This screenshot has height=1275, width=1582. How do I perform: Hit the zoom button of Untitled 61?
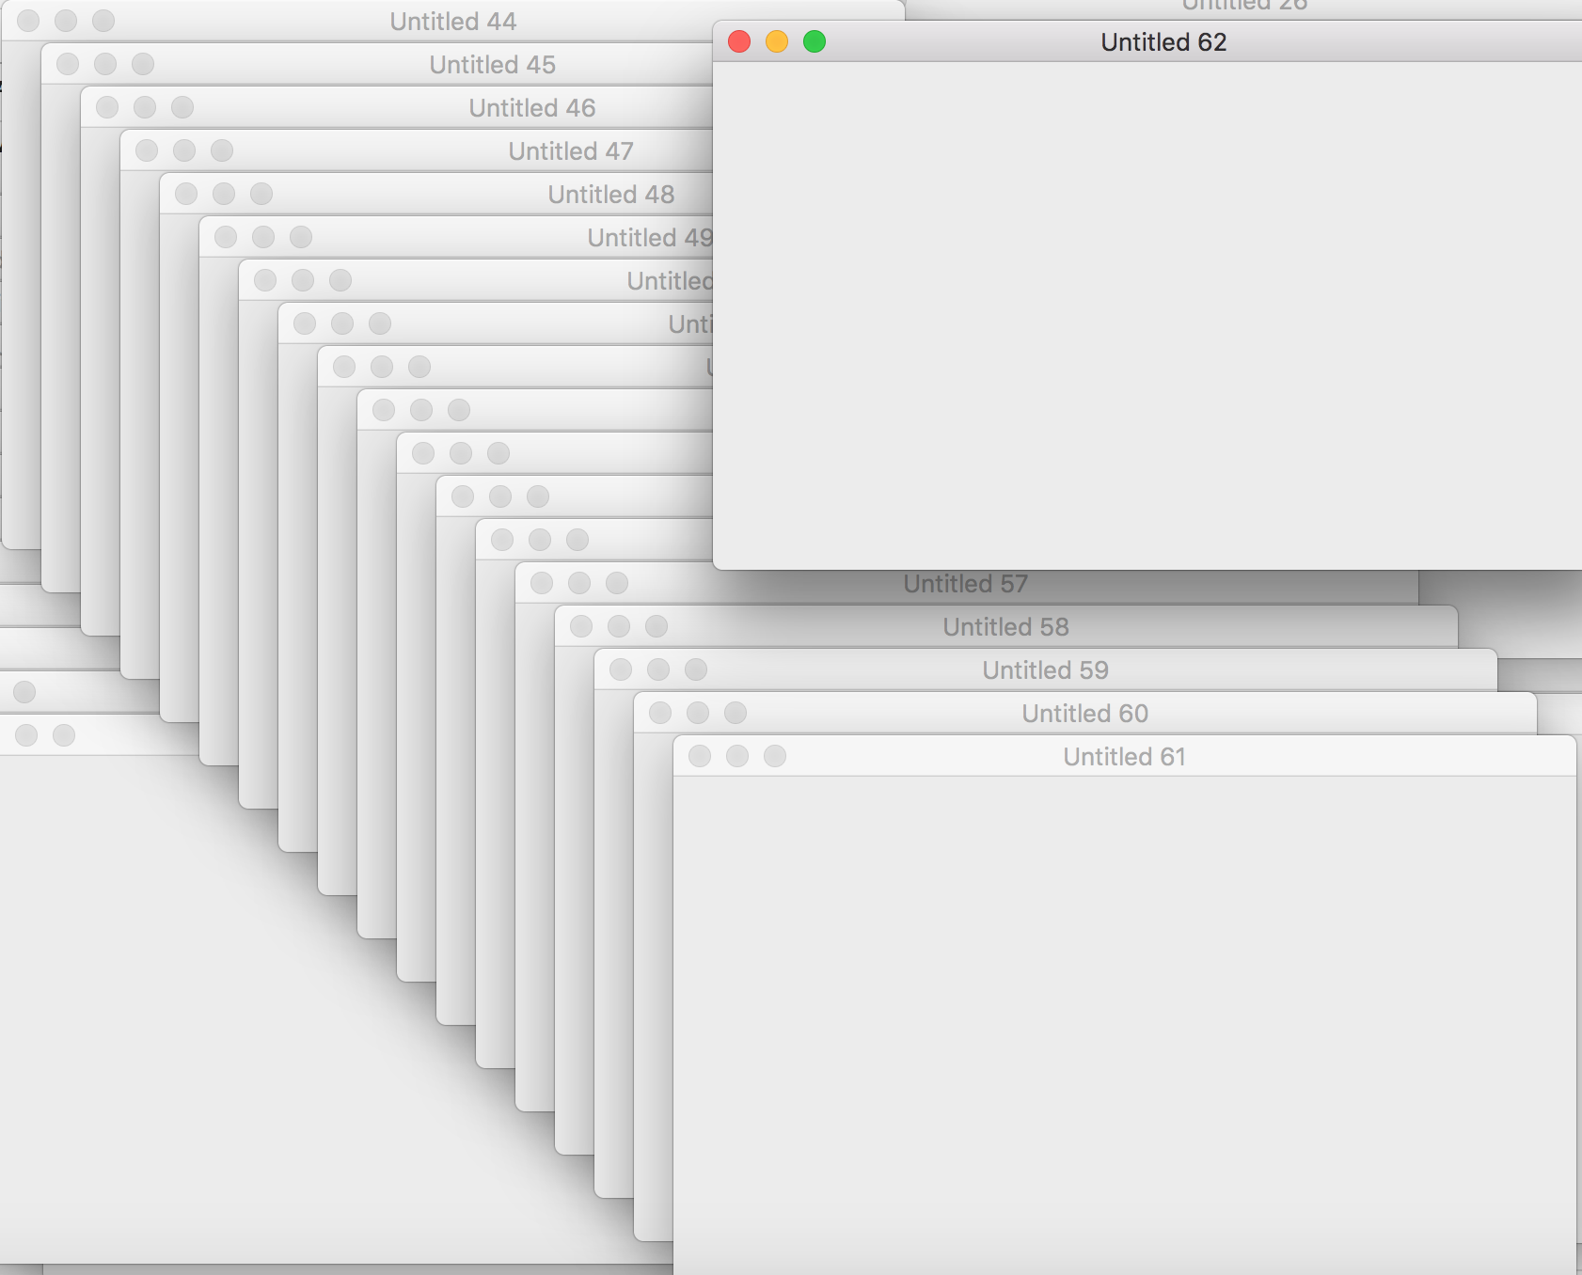pyautogui.click(x=775, y=756)
